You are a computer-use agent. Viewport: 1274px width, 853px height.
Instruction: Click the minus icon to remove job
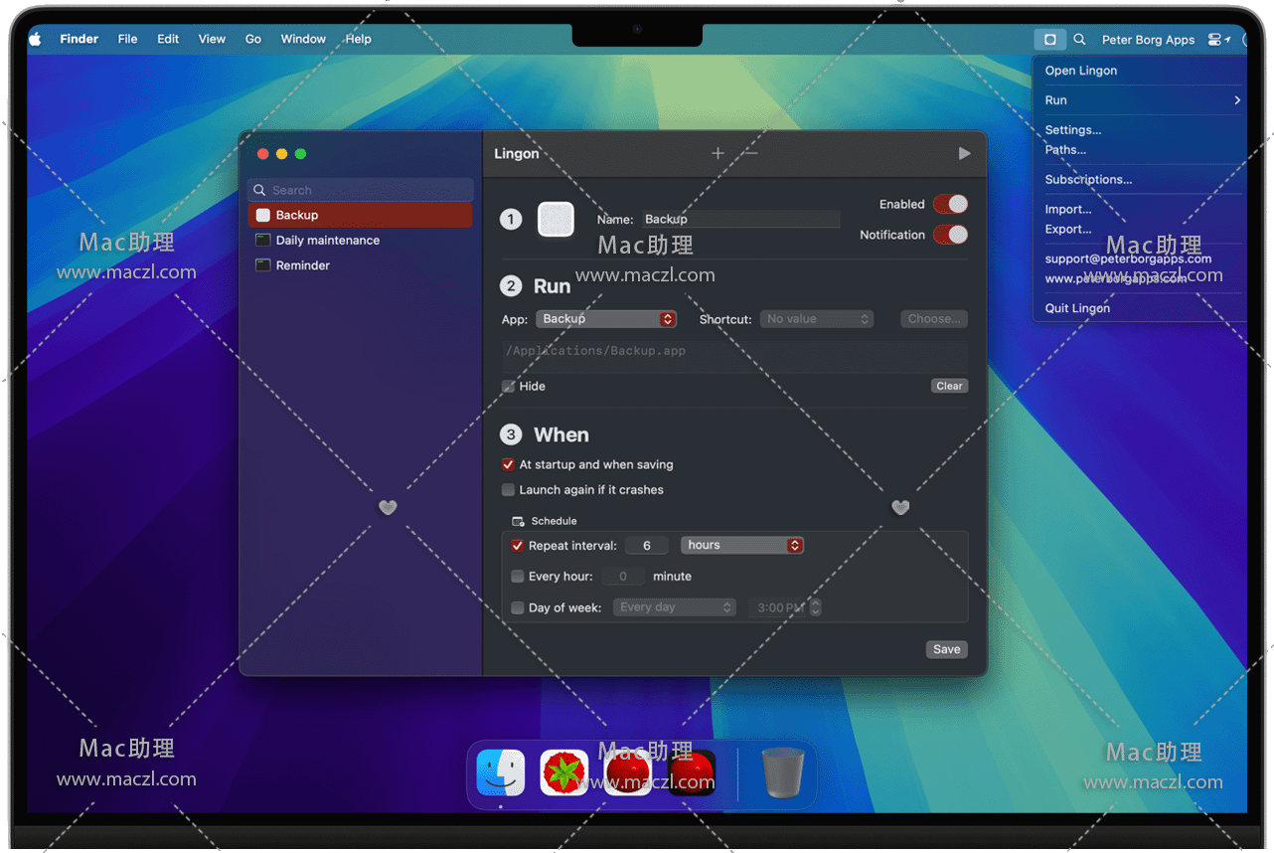point(751,153)
